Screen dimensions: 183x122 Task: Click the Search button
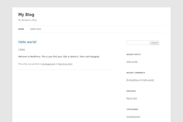155,43
